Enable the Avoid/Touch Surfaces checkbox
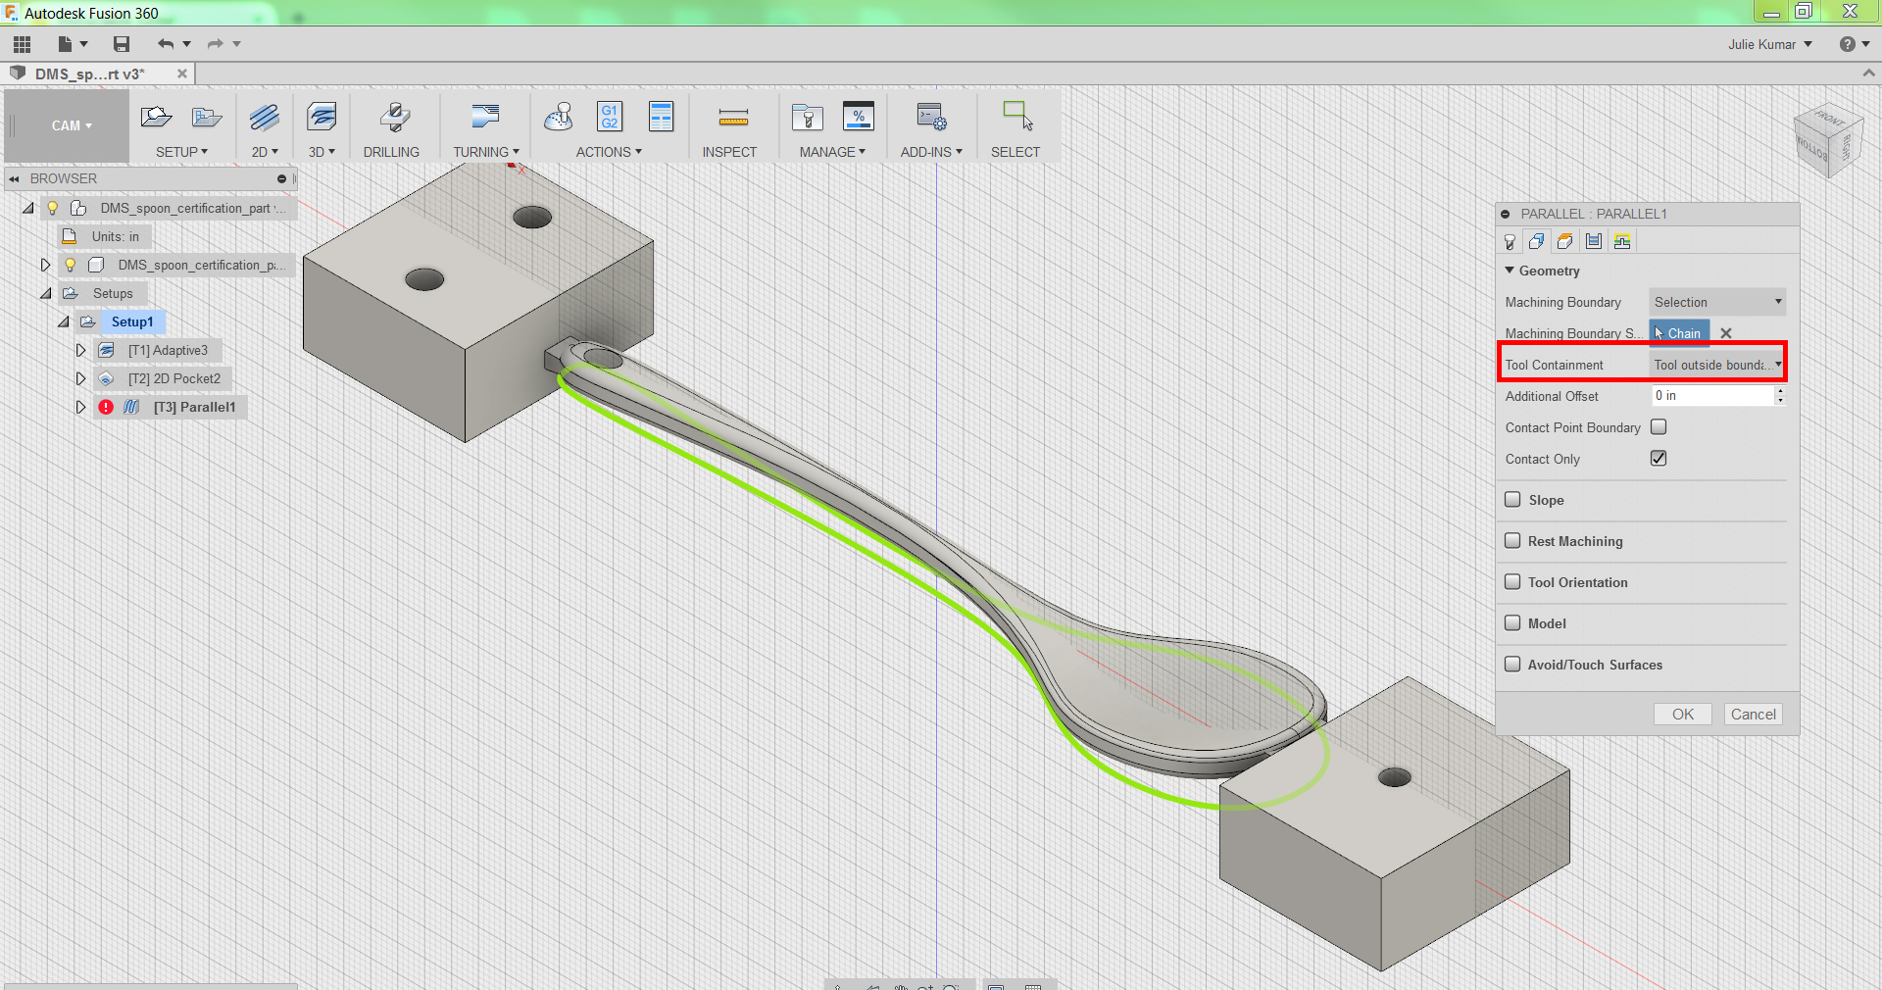The width and height of the screenshot is (1882, 990). click(1512, 665)
